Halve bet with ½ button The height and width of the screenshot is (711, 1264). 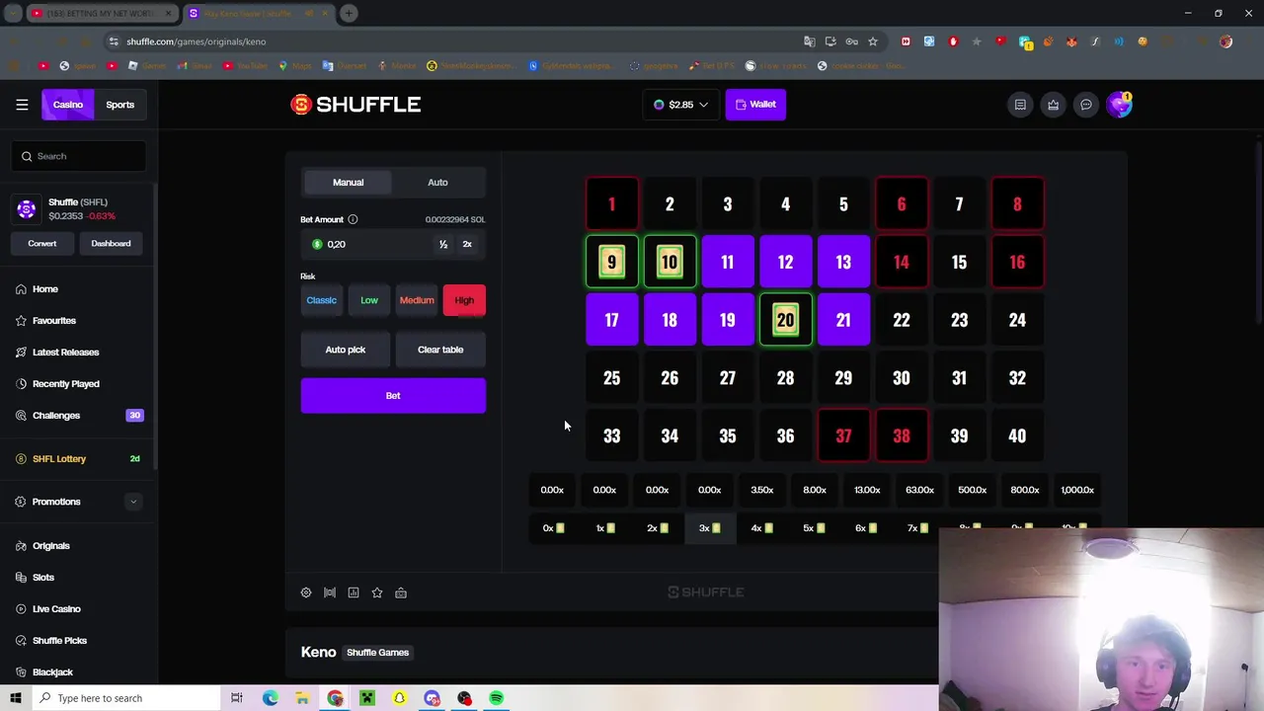(443, 244)
